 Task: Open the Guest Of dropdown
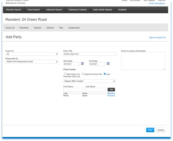pos(32,54)
